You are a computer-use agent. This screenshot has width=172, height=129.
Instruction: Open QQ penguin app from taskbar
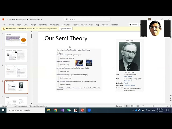76,110
